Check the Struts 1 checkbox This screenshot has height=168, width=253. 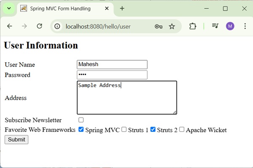tap(124, 129)
